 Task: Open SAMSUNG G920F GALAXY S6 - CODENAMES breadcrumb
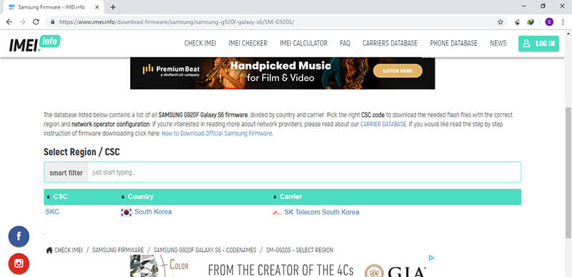pyautogui.click(x=204, y=250)
